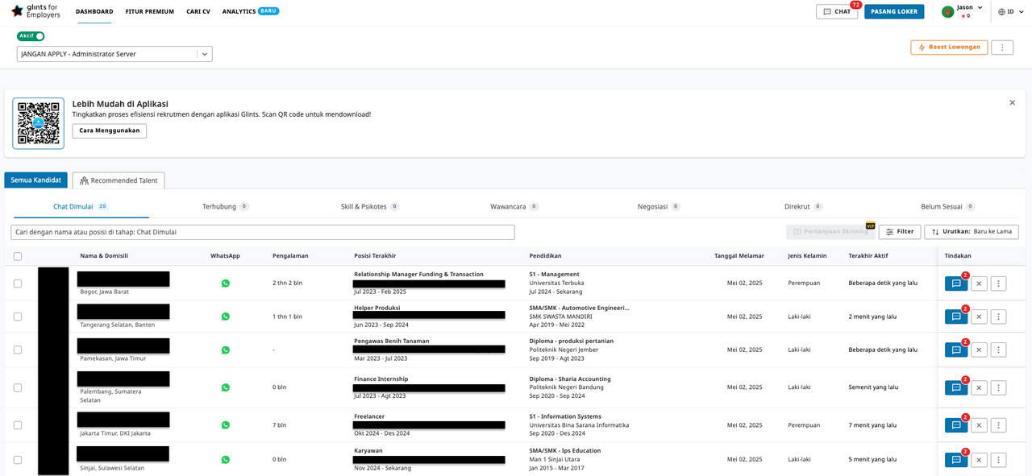The height and width of the screenshot is (476, 1032).
Task: Click the candidate name search field
Action: [x=263, y=232]
